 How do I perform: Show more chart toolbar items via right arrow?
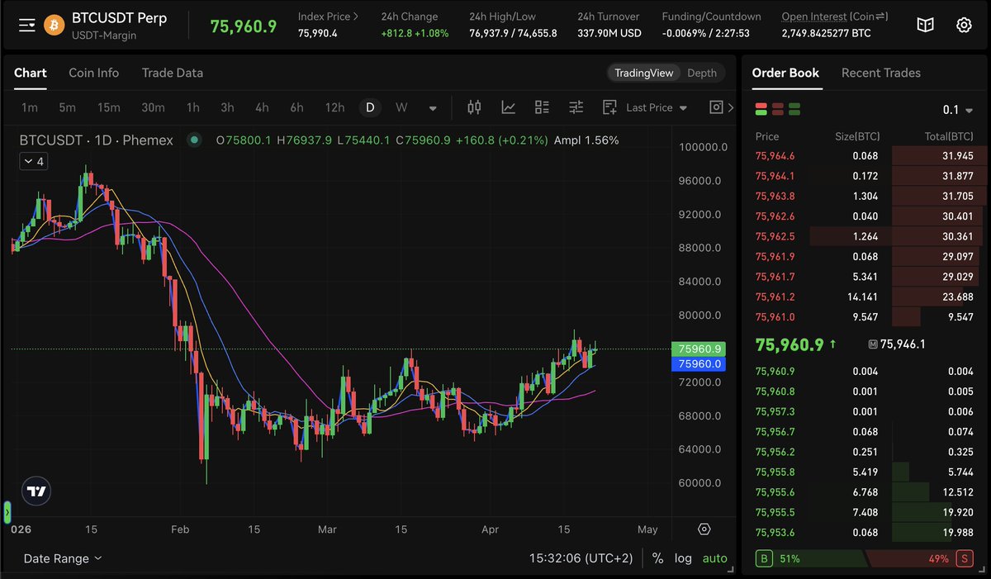(731, 107)
